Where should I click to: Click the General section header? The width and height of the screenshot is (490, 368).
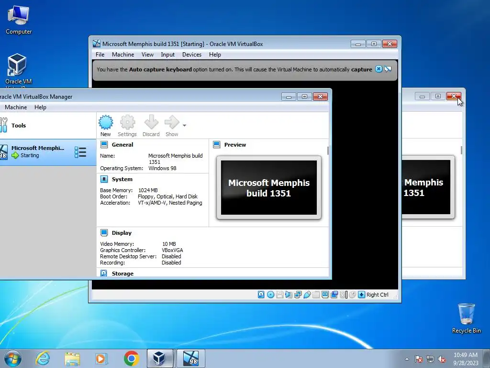tap(122, 145)
